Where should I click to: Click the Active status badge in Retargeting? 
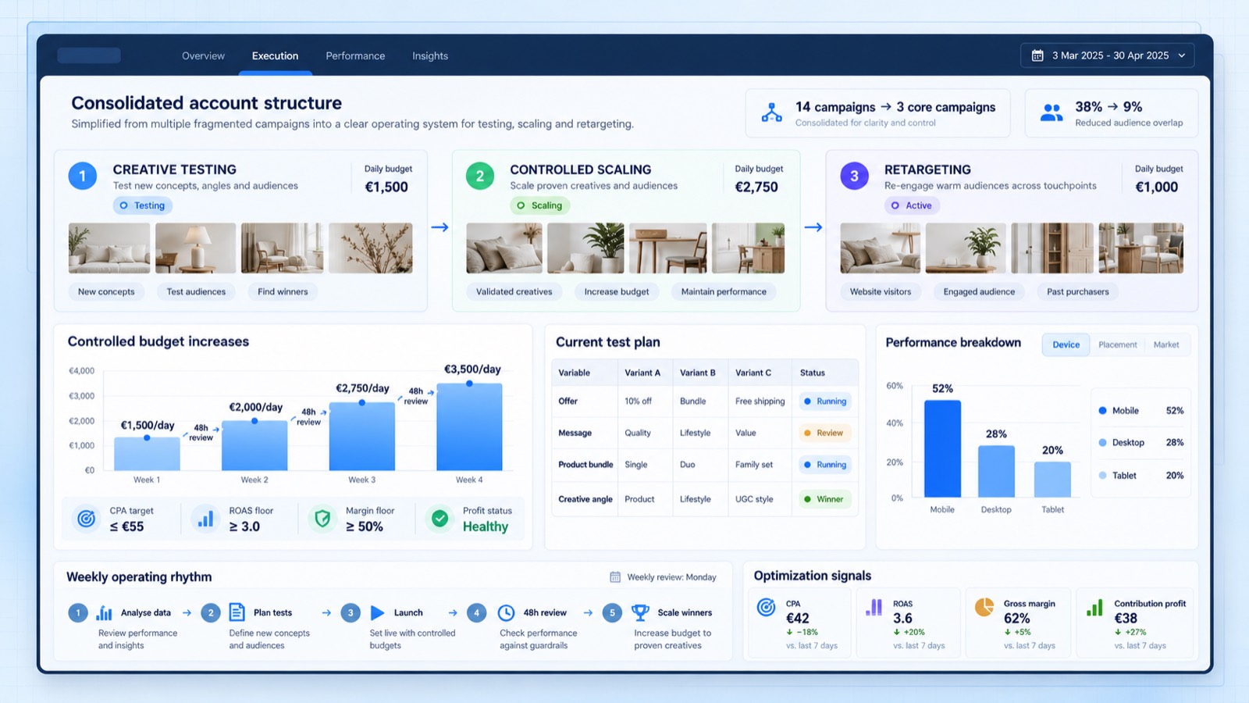click(x=912, y=205)
